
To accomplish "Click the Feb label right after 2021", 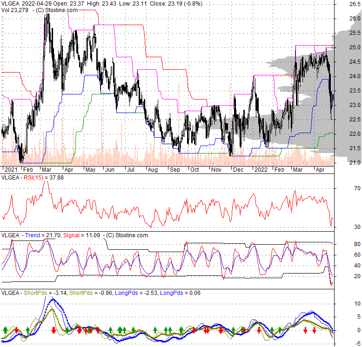I will coord(28,170).
